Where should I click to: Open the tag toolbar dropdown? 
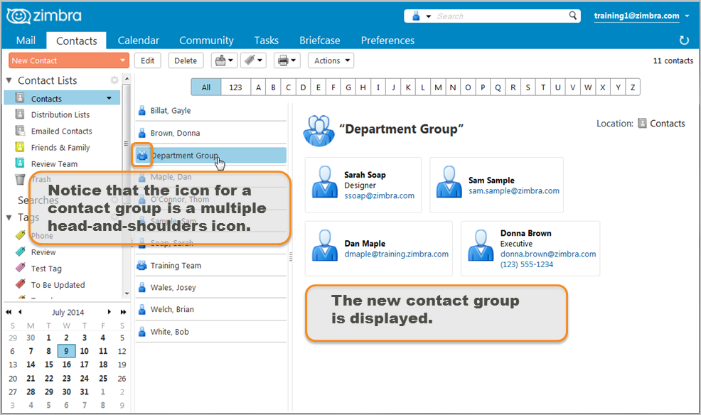click(254, 60)
